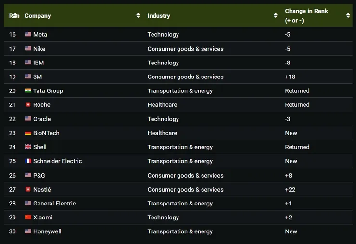356x244 pixels.
Task: Select the 3M company name
Action: (x=38, y=77)
